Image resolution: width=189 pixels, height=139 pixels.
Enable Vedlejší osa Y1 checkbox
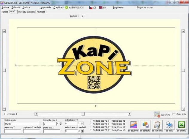[91, 121]
